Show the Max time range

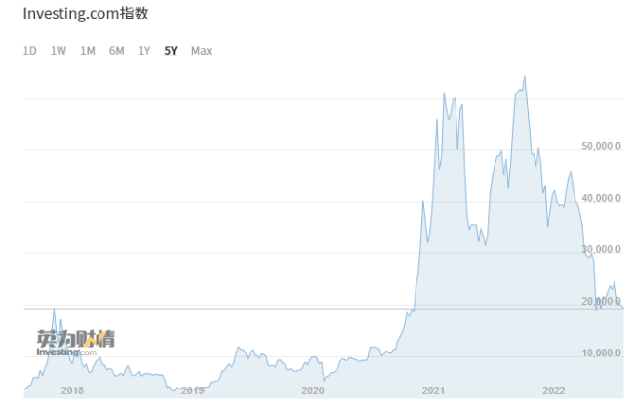click(201, 51)
